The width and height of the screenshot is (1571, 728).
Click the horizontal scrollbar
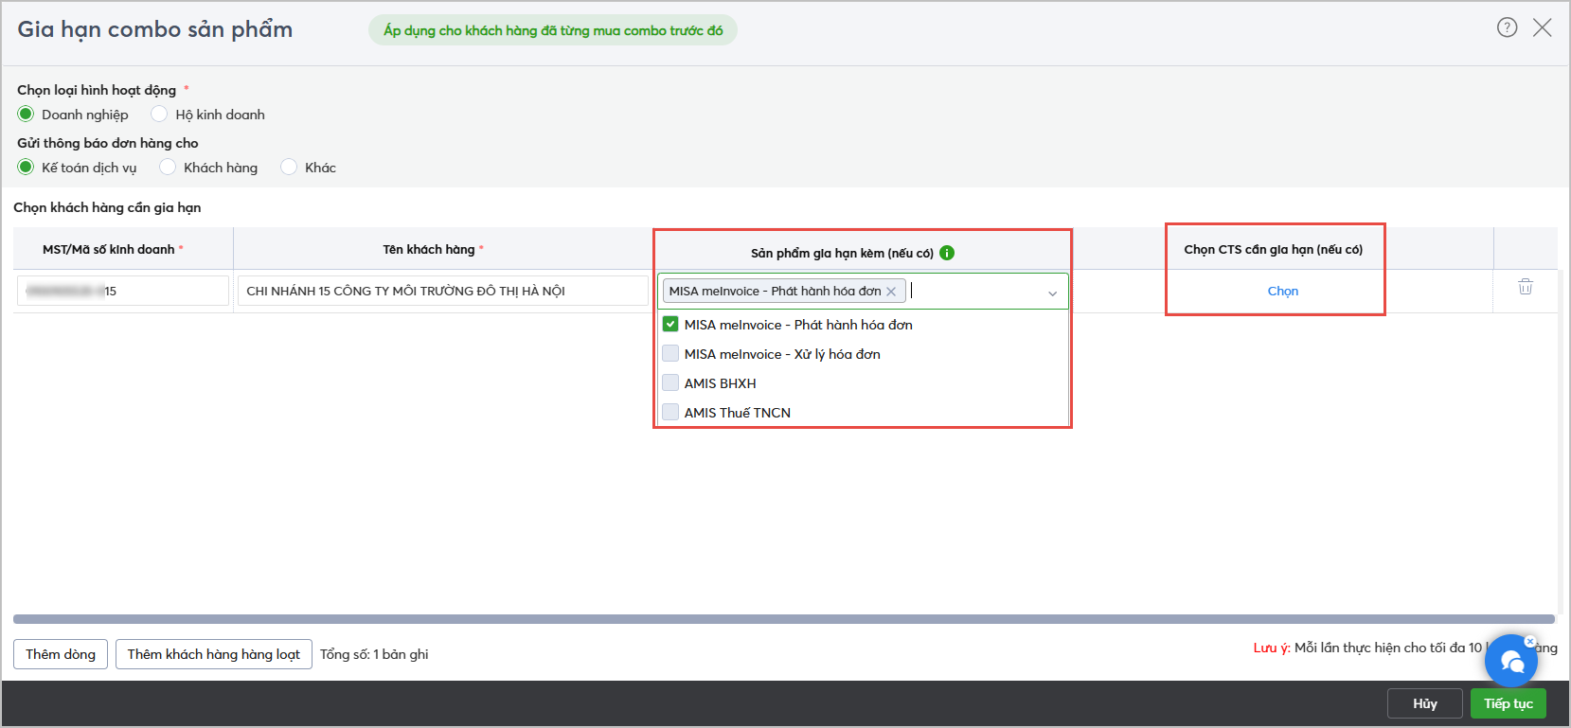[x=784, y=619]
